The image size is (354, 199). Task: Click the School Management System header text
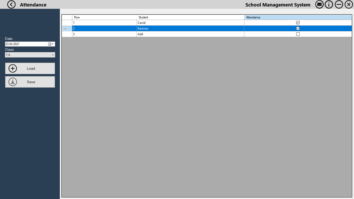pyautogui.click(x=278, y=4)
